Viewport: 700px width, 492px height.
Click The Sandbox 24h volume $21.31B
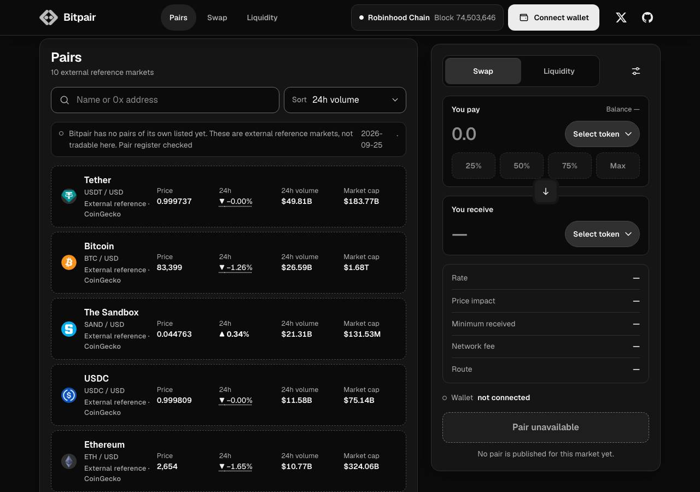pyautogui.click(x=297, y=334)
